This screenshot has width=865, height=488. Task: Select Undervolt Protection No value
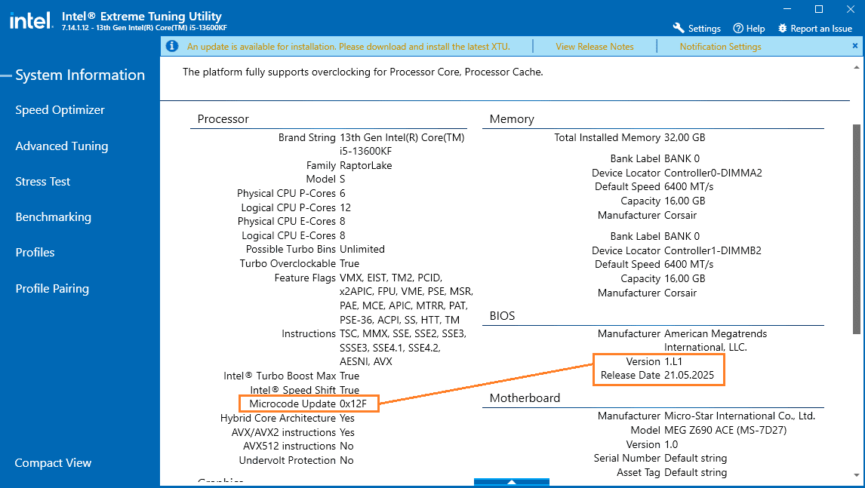pyautogui.click(x=346, y=460)
